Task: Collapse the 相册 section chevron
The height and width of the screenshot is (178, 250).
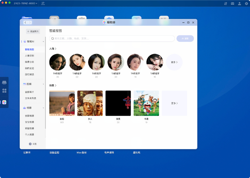Action: [43, 108]
